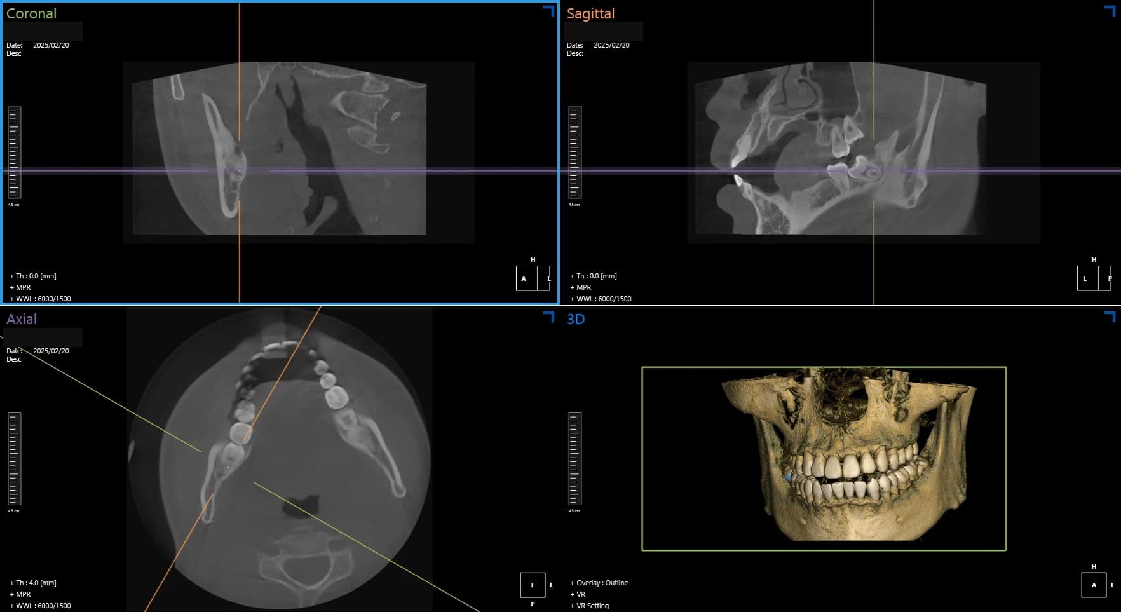The width and height of the screenshot is (1121, 612).
Task: Click the Axial view scale ruler
Action: pyautogui.click(x=14, y=459)
